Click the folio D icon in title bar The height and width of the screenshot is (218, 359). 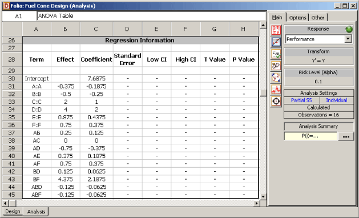pyautogui.click(x=6, y=6)
